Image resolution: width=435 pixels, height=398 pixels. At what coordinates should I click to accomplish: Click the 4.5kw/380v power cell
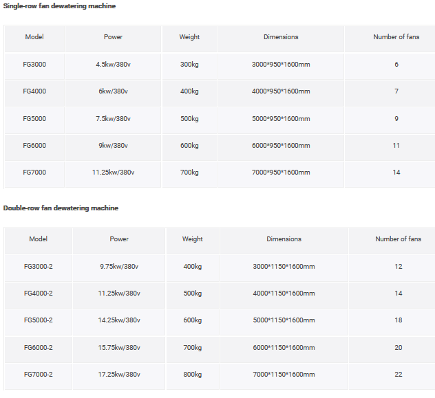coord(114,64)
